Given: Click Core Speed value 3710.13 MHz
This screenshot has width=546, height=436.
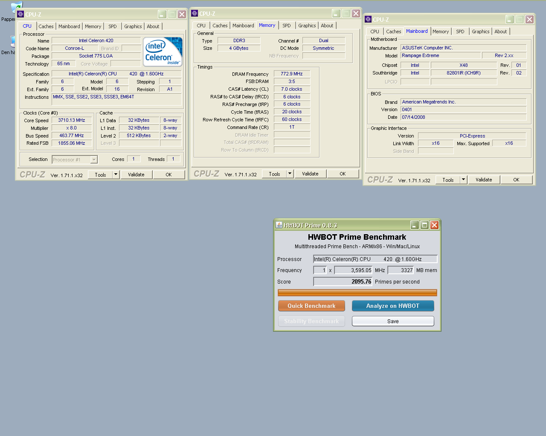Looking at the screenshot, I should click(72, 120).
